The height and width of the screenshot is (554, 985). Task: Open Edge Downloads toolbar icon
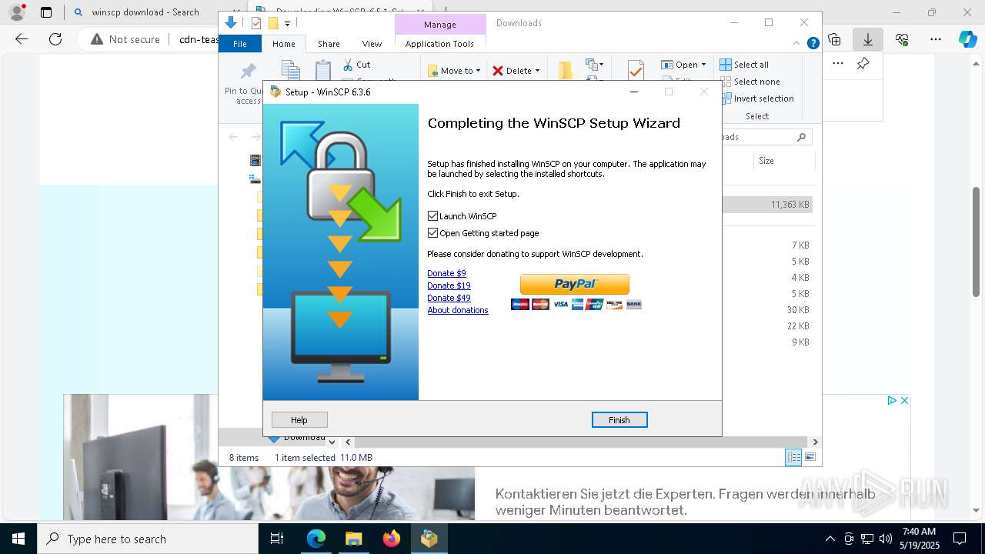pyautogui.click(x=867, y=38)
